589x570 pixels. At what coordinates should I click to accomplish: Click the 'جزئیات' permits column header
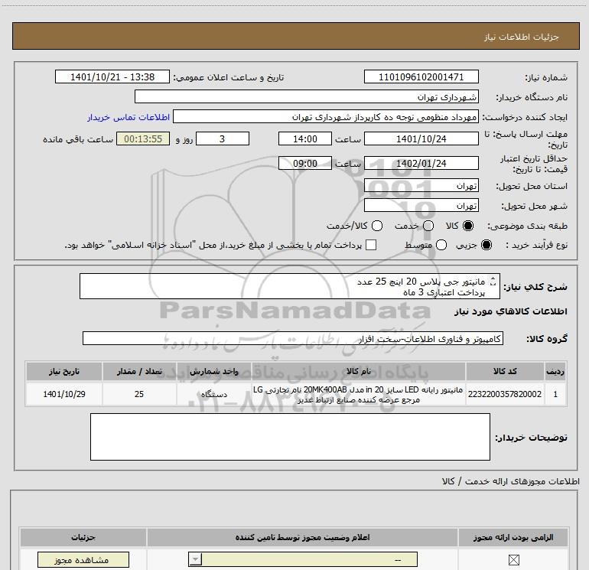pos(83,537)
